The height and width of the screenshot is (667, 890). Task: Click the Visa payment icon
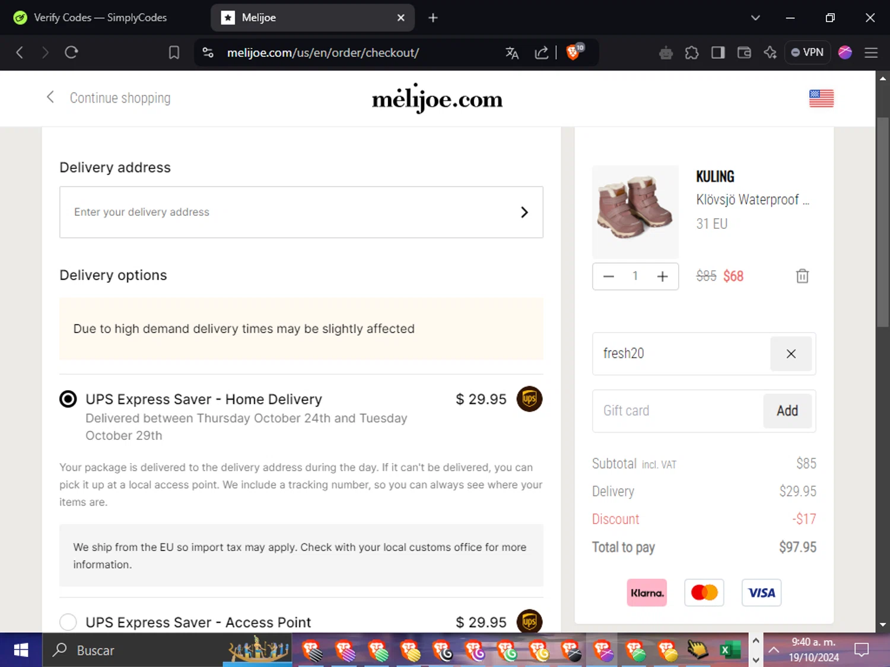coord(762,593)
